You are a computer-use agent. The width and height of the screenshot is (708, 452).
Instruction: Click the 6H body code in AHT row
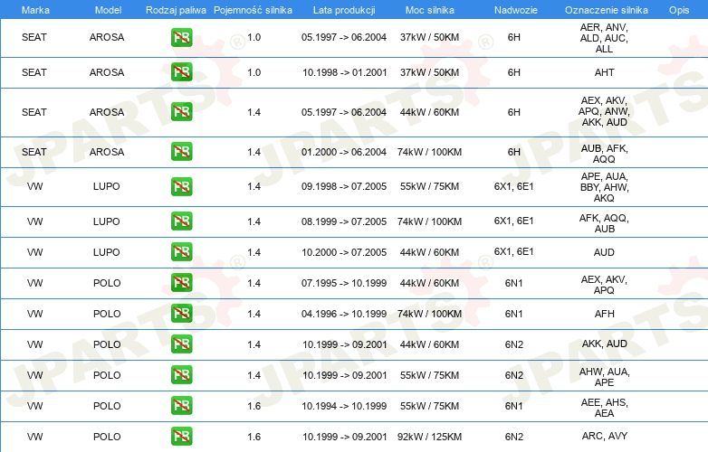[x=514, y=72]
